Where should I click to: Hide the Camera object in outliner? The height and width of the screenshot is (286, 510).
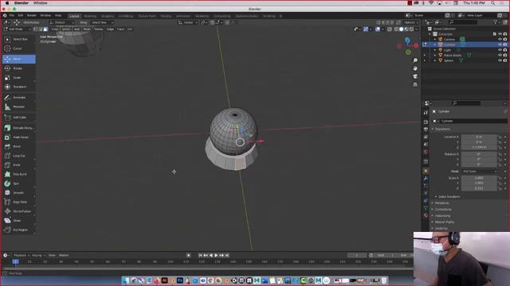[x=500, y=39]
